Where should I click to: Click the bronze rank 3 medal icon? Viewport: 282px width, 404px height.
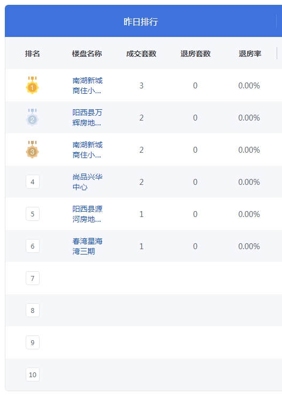pyautogui.click(x=32, y=149)
